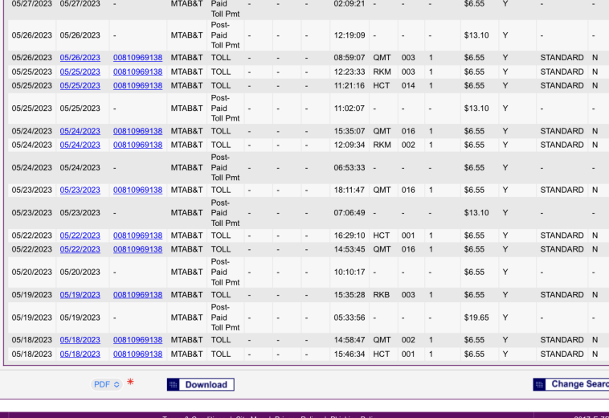Select the $19.65 amount cell
609x418 pixels.
(x=476, y=318)
